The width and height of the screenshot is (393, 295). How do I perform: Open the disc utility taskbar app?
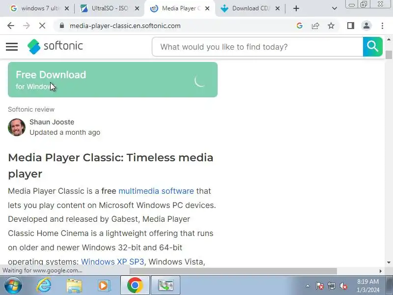166,285
